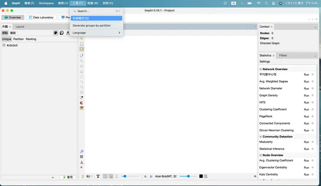The width and height of the screenshot is (321, 186).
Task: Click the background color lightbulb icon
Action: coord(82,176)
